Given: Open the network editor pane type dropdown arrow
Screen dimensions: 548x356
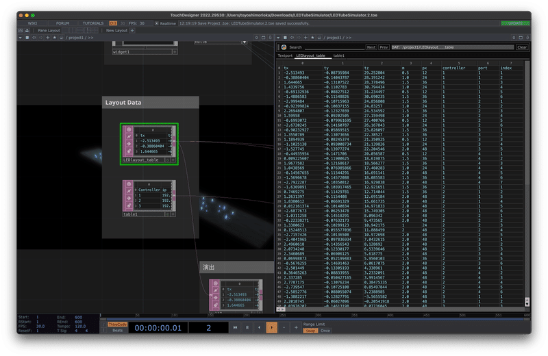Looking at the screenshot, I should (x=21, y=38).
